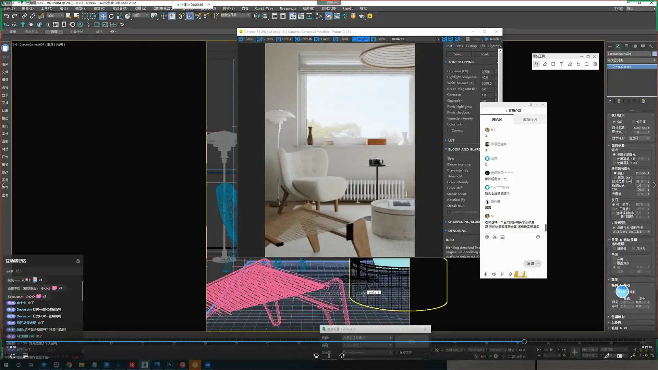
Task: Switch to the LightMix tab
Action: pos(494,46)
